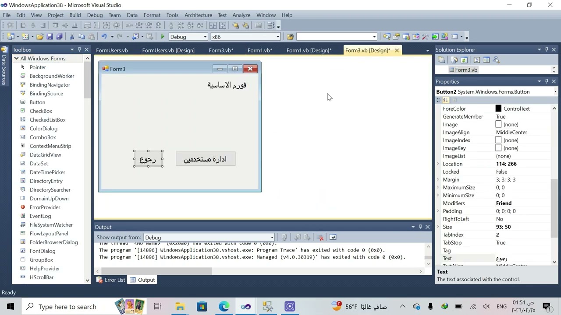561x315 pixels.
Task: Open the Debug menu
Action: click(95, 15)
